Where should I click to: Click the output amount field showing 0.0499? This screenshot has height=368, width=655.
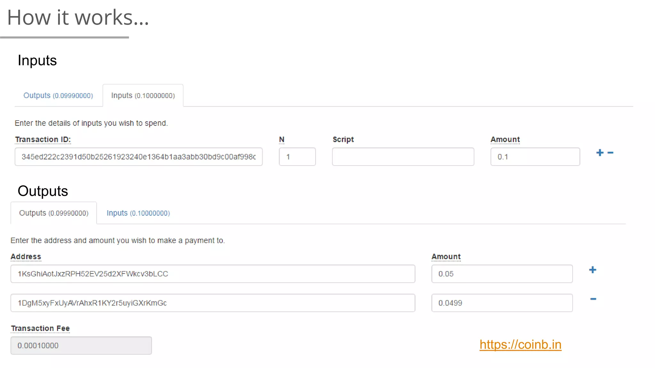[x=502, y=303]
